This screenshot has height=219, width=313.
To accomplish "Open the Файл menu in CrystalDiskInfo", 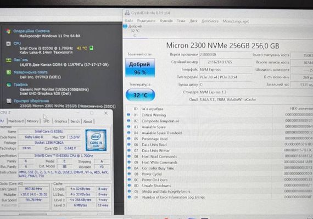I will coord(128,21).
